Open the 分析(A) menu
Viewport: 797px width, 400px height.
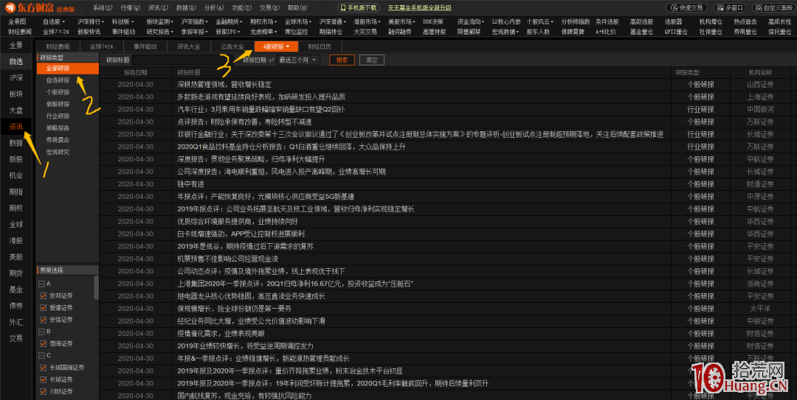click(x=213, y=7)
